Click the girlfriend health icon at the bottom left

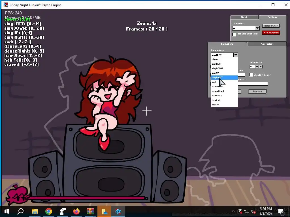coord(18,195)
